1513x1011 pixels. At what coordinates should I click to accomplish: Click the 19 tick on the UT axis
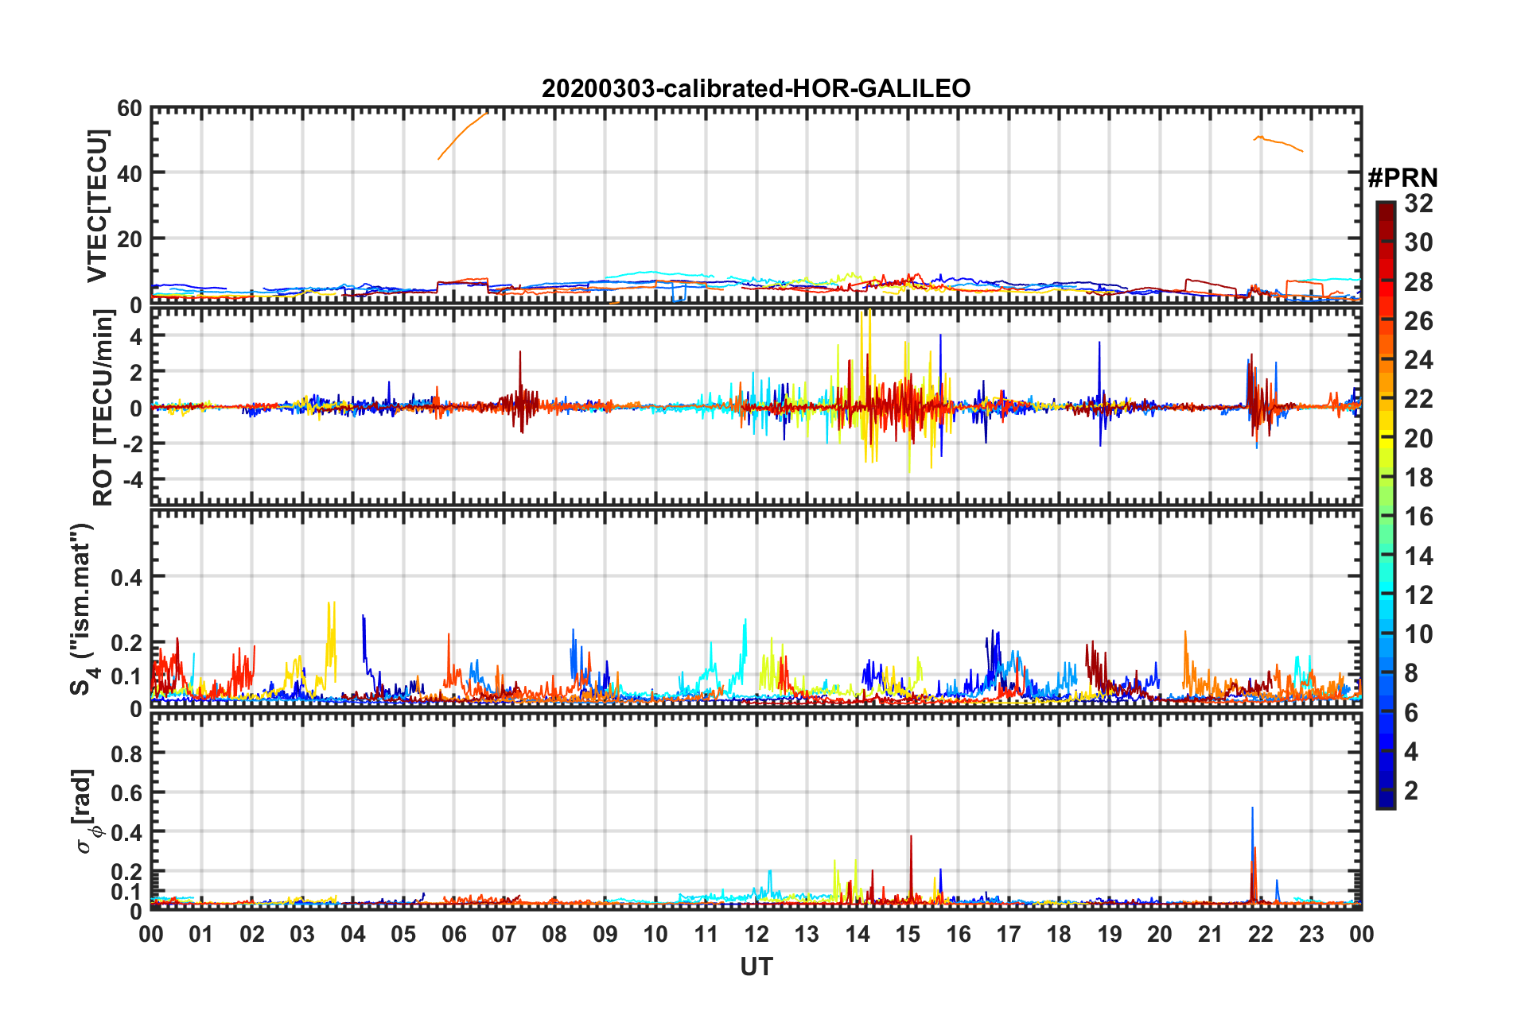tap(1110, 934)
